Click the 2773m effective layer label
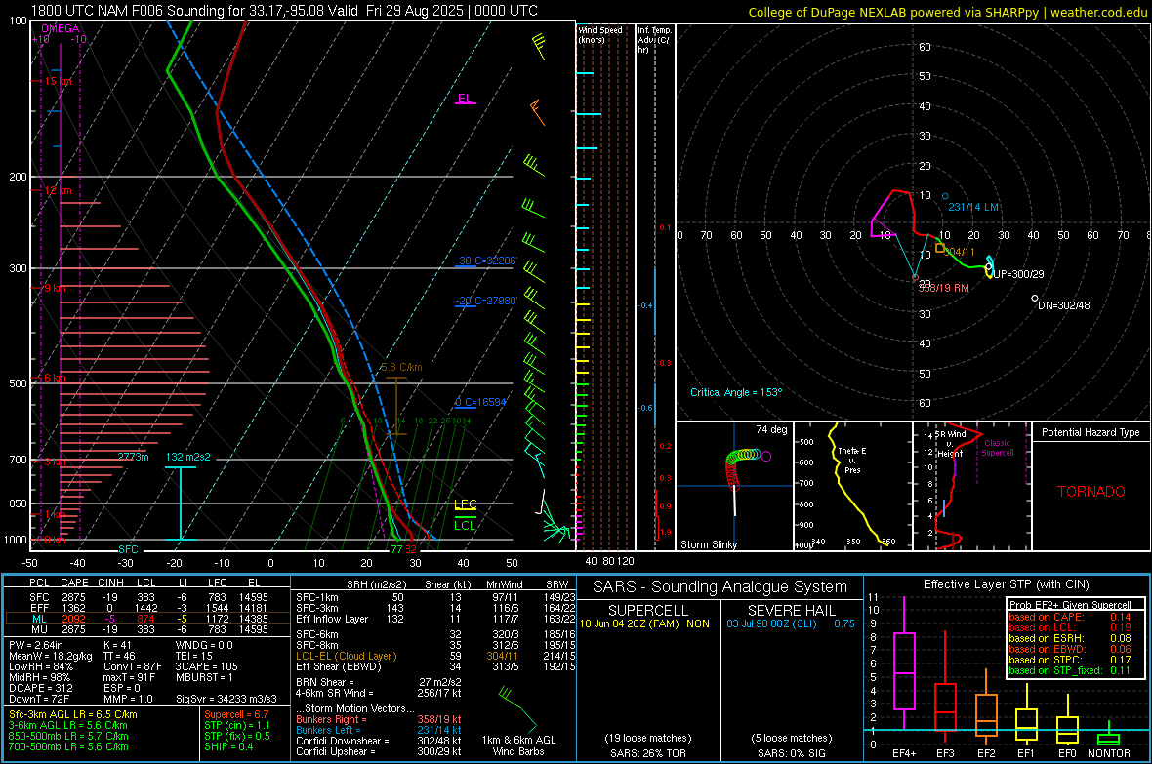Viewport: 1152px width, 764px height. pyautogui.click(x=133, y=457)
